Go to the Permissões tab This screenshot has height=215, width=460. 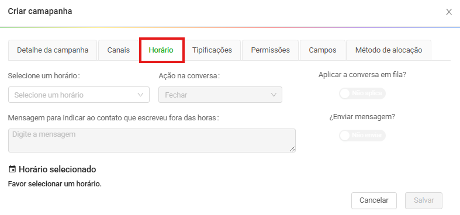click(270, 50)
